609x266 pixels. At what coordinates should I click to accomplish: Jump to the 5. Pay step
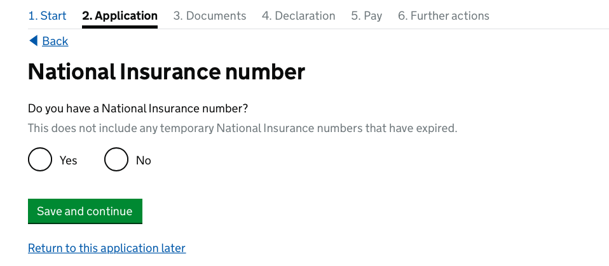point(367,16)
